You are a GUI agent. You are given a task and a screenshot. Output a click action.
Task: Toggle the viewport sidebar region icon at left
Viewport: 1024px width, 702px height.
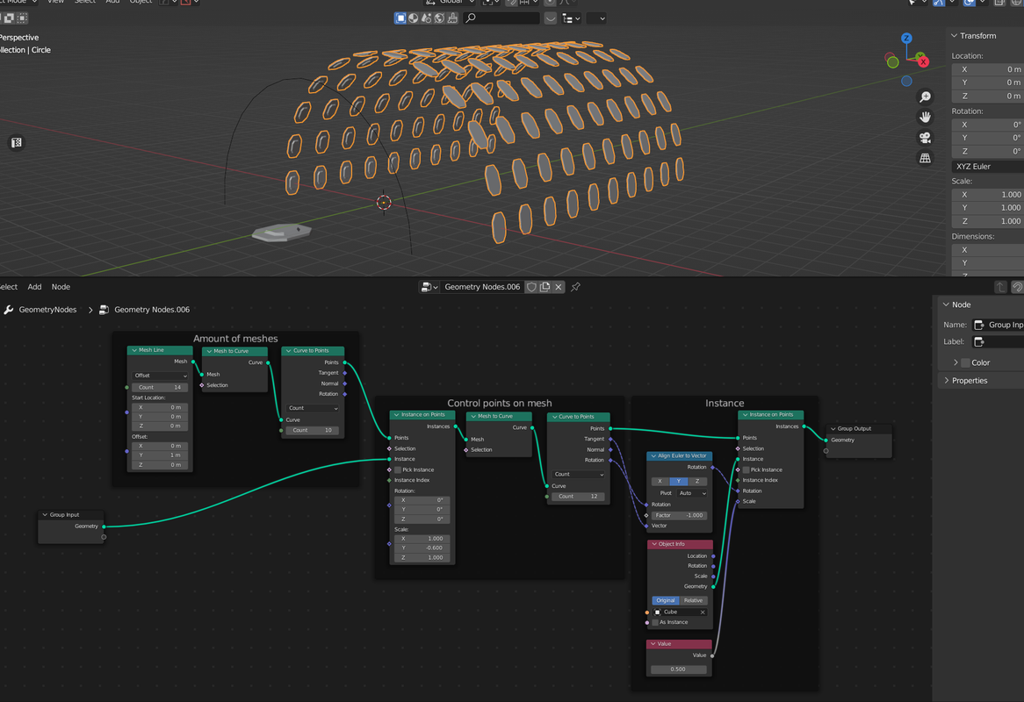point(17,142)
